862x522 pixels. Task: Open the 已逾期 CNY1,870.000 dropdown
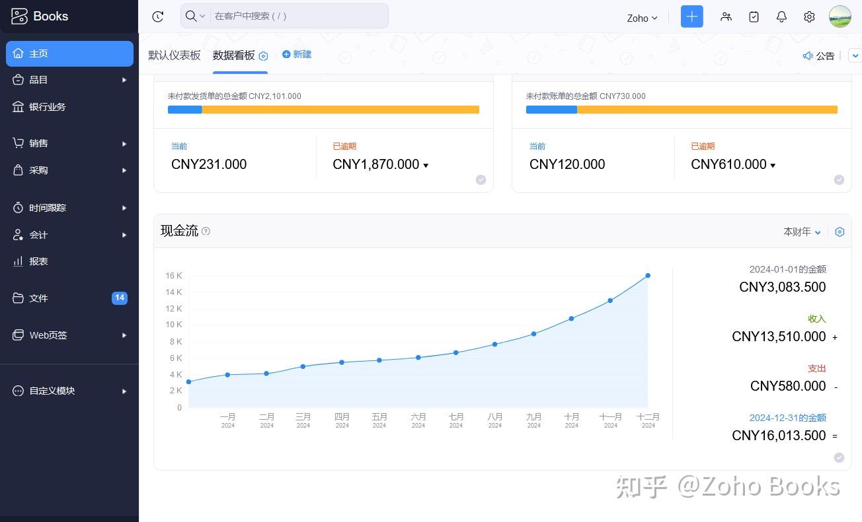tap(426, 165)
